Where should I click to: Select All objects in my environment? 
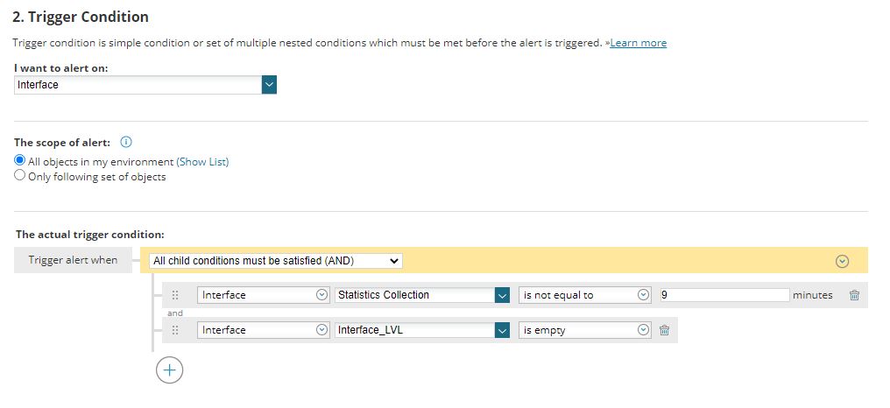coord(20,161)
